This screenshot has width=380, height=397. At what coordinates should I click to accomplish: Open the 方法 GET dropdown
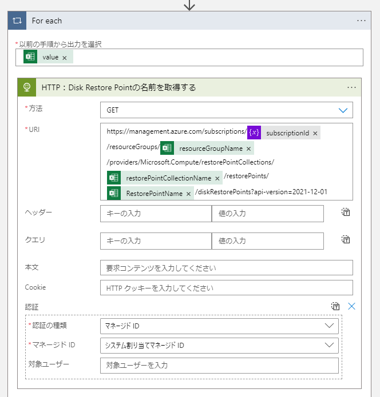[226, 110]
